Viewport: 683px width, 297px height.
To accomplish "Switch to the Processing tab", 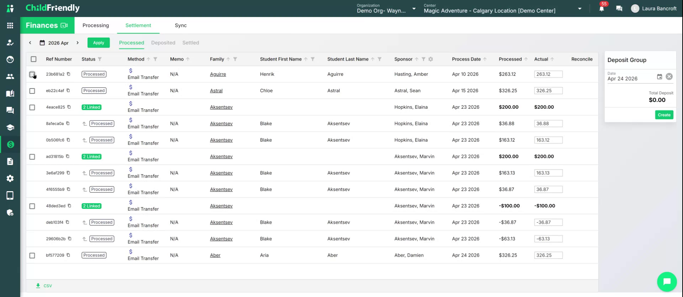I will coord(96,25).
